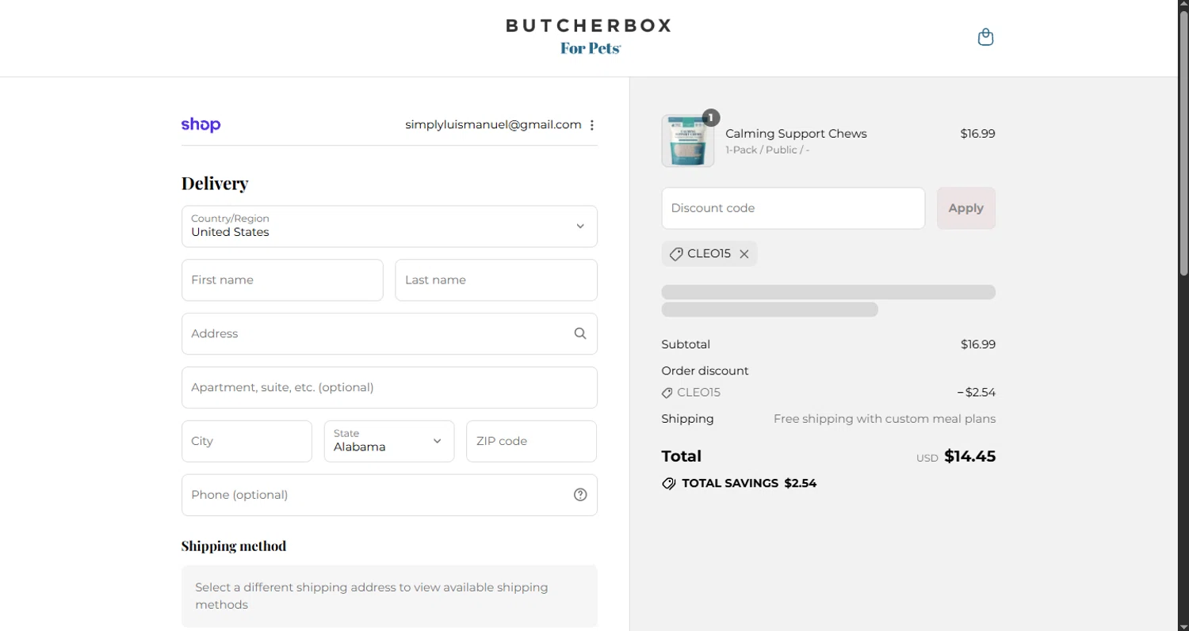Click the TOTAL SAVINGS $2.54 label
Viewport: 1189px width, 631px height.
coord(749,483)
